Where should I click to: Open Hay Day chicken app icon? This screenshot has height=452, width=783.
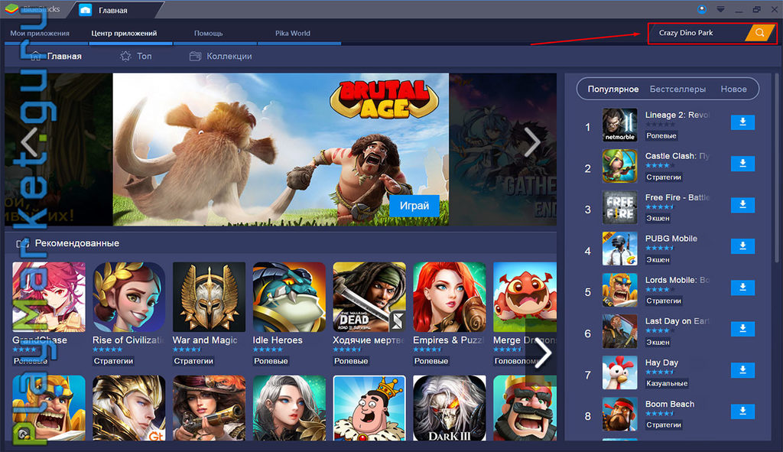coord(619,372)
